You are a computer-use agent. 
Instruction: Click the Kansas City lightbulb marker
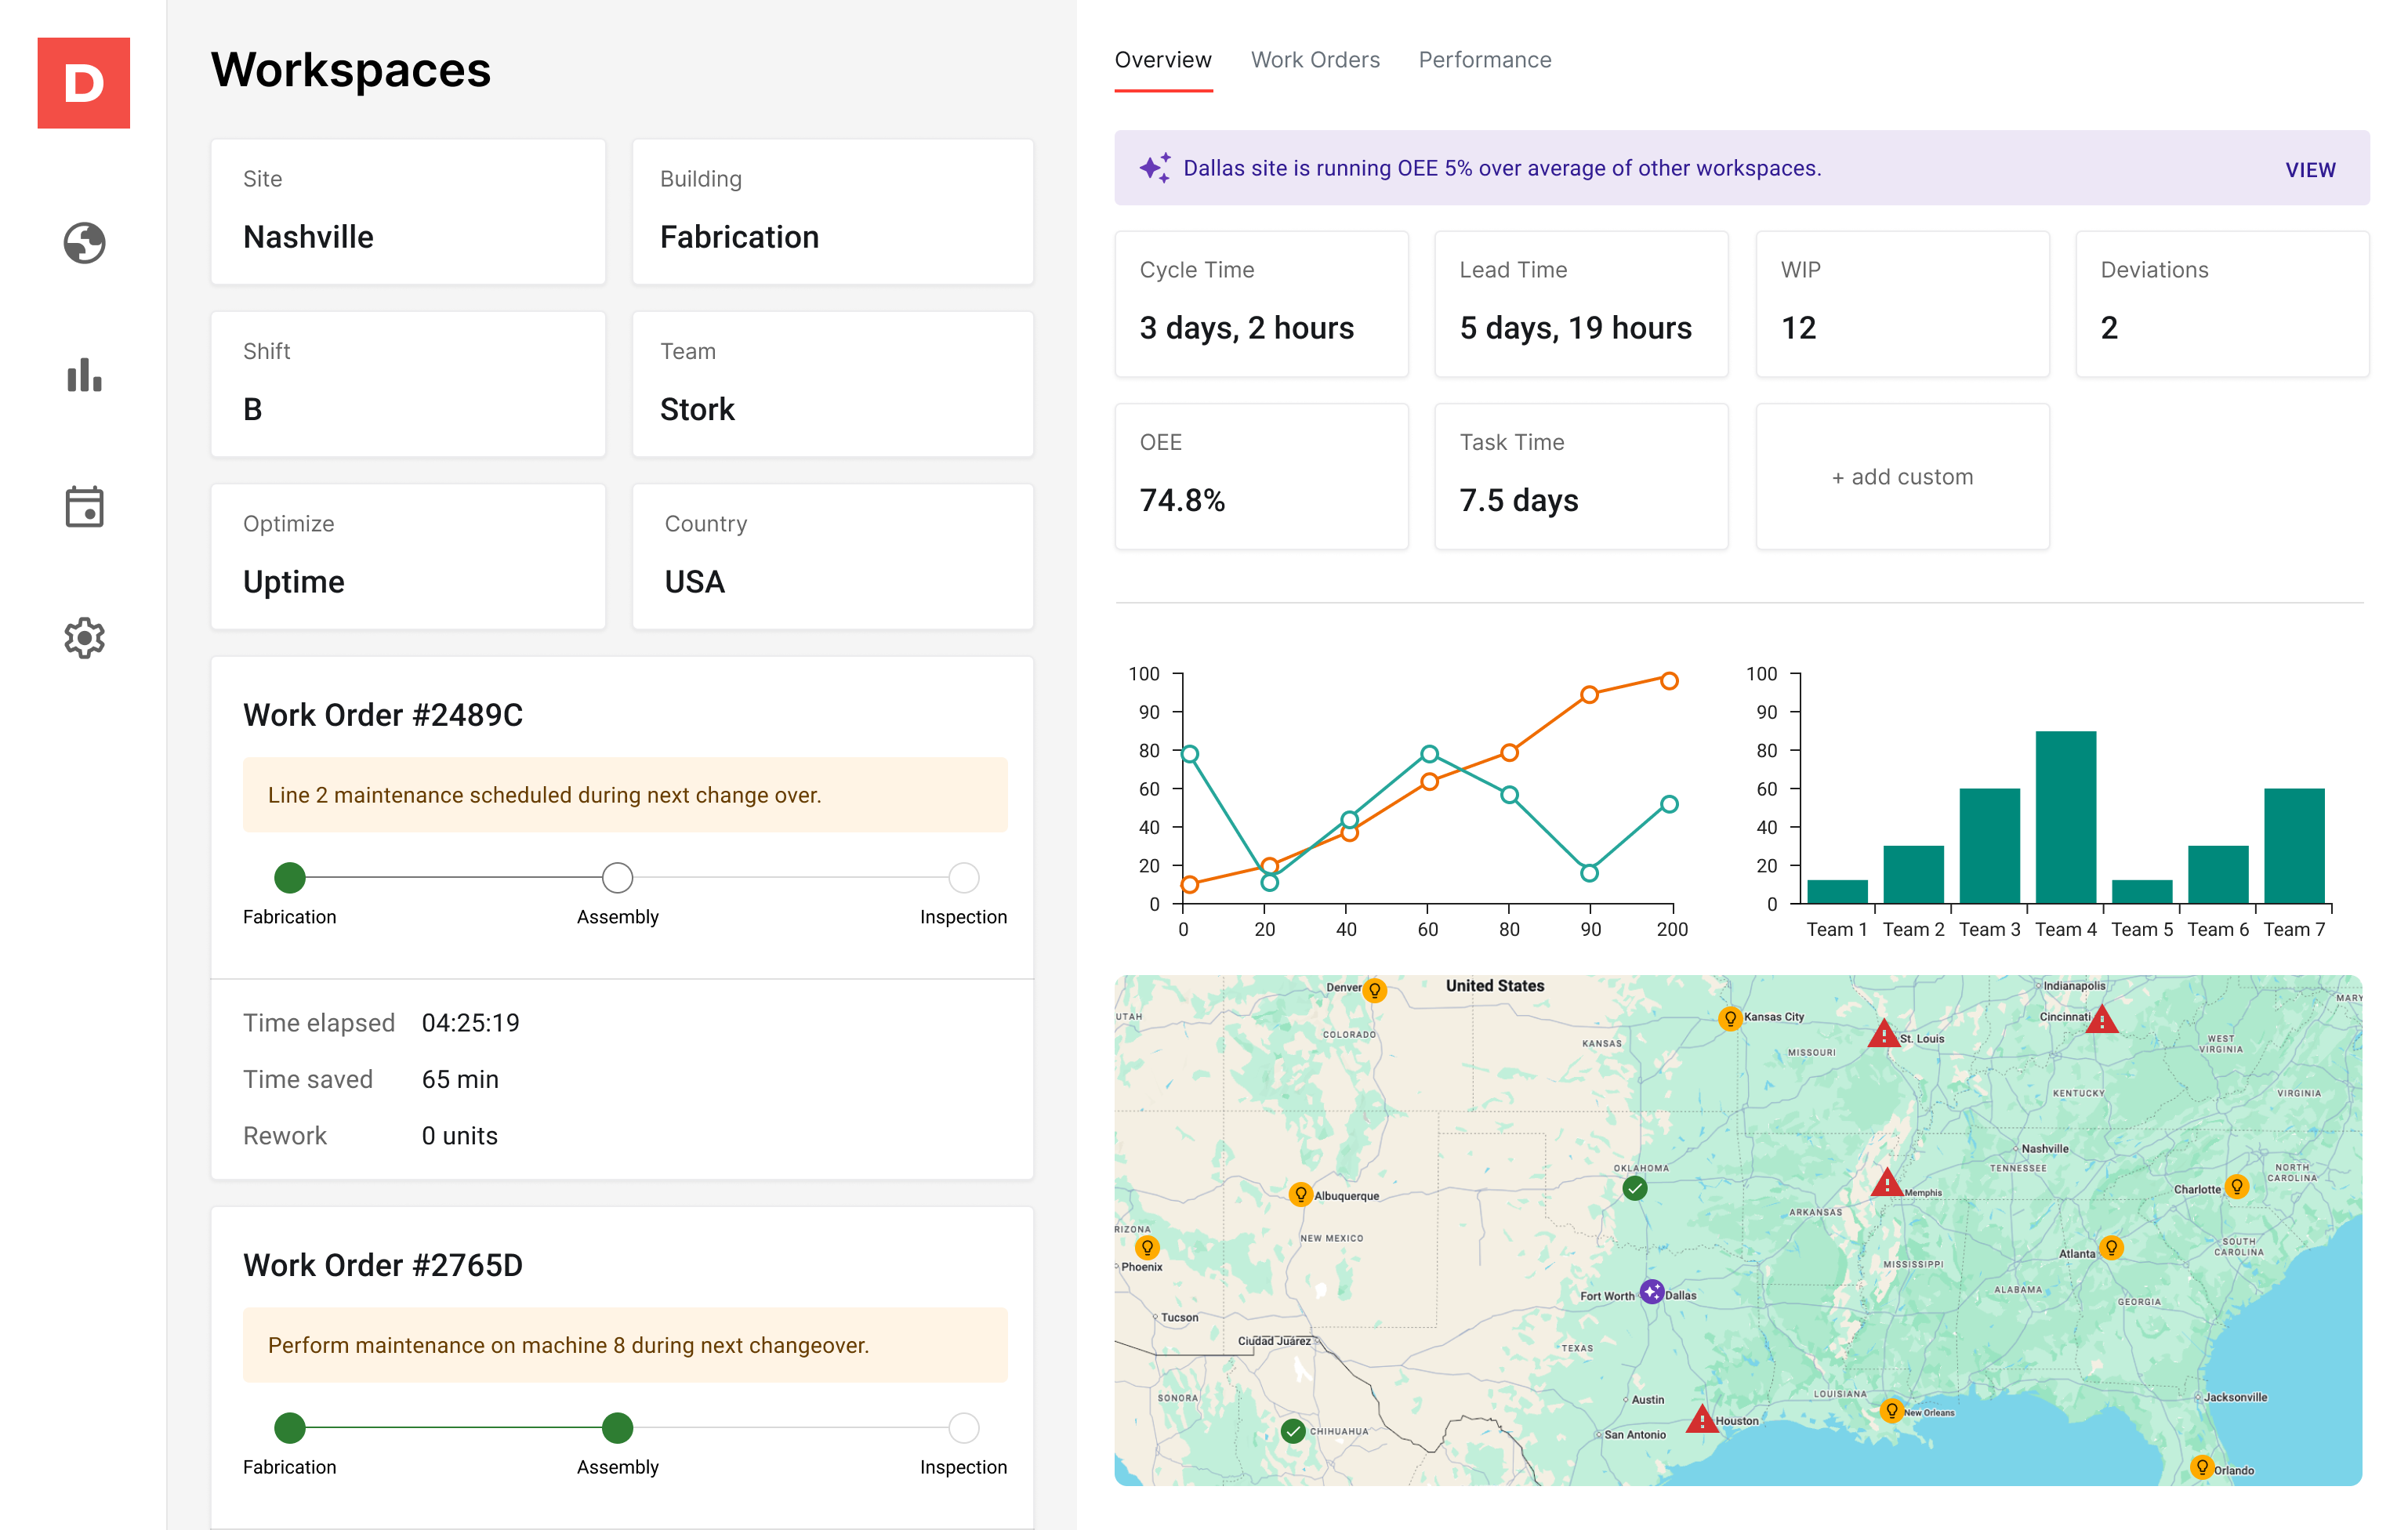(1730, 1019)
